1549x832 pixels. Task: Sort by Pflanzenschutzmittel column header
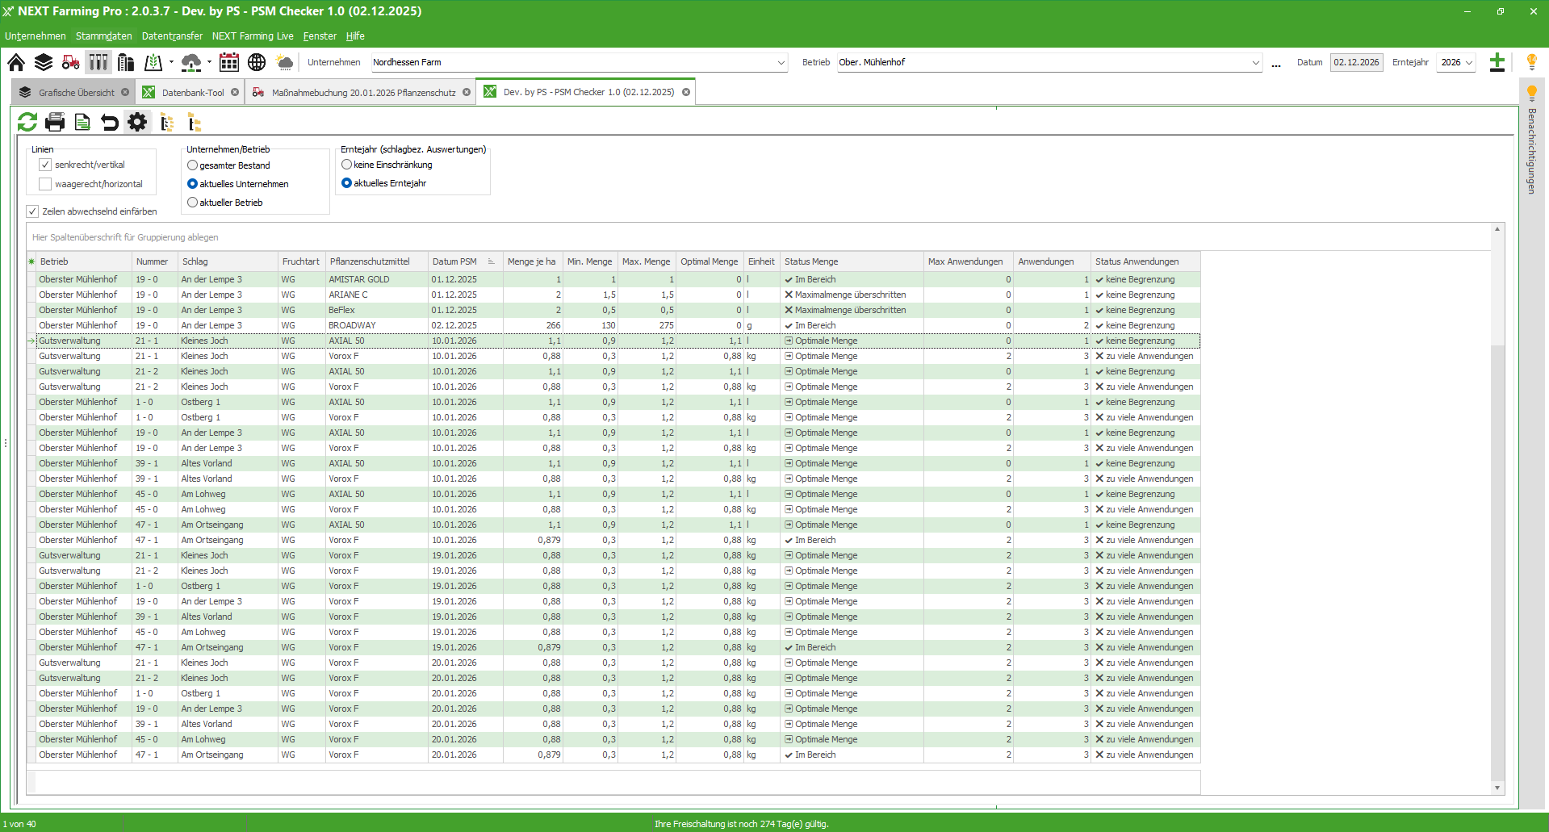pos(370,261)
